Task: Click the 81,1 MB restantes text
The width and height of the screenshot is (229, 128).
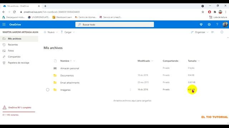Action: click(x=10, y=115)
